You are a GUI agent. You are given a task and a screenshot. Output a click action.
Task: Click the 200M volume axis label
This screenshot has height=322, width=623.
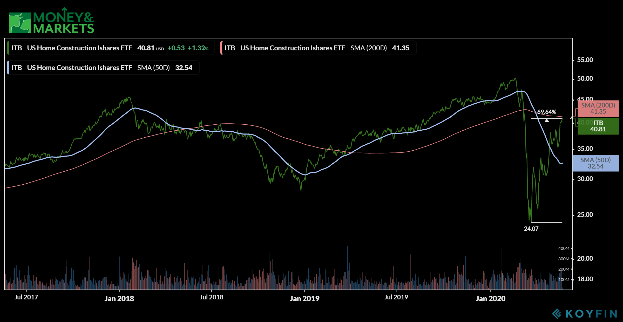(564, 269)
